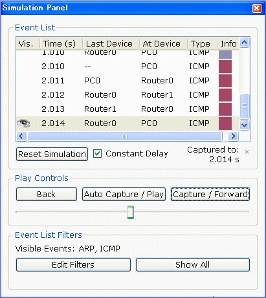Open info swatch for the 2.014 event
Image resolution: width=266 pixels, height=298 pixels.
225,123
